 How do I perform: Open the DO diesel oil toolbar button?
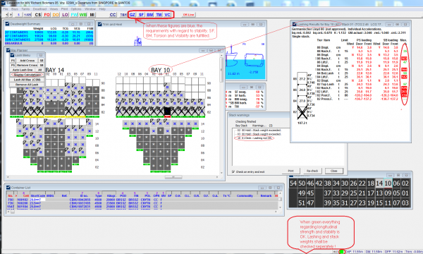(x=56, y=15)
